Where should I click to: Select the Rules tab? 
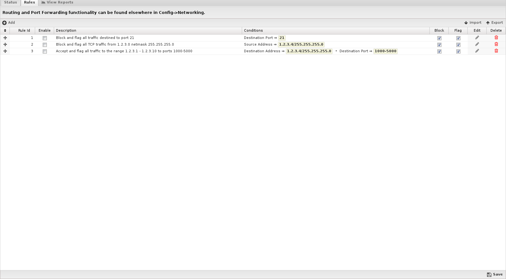(29, 3)
